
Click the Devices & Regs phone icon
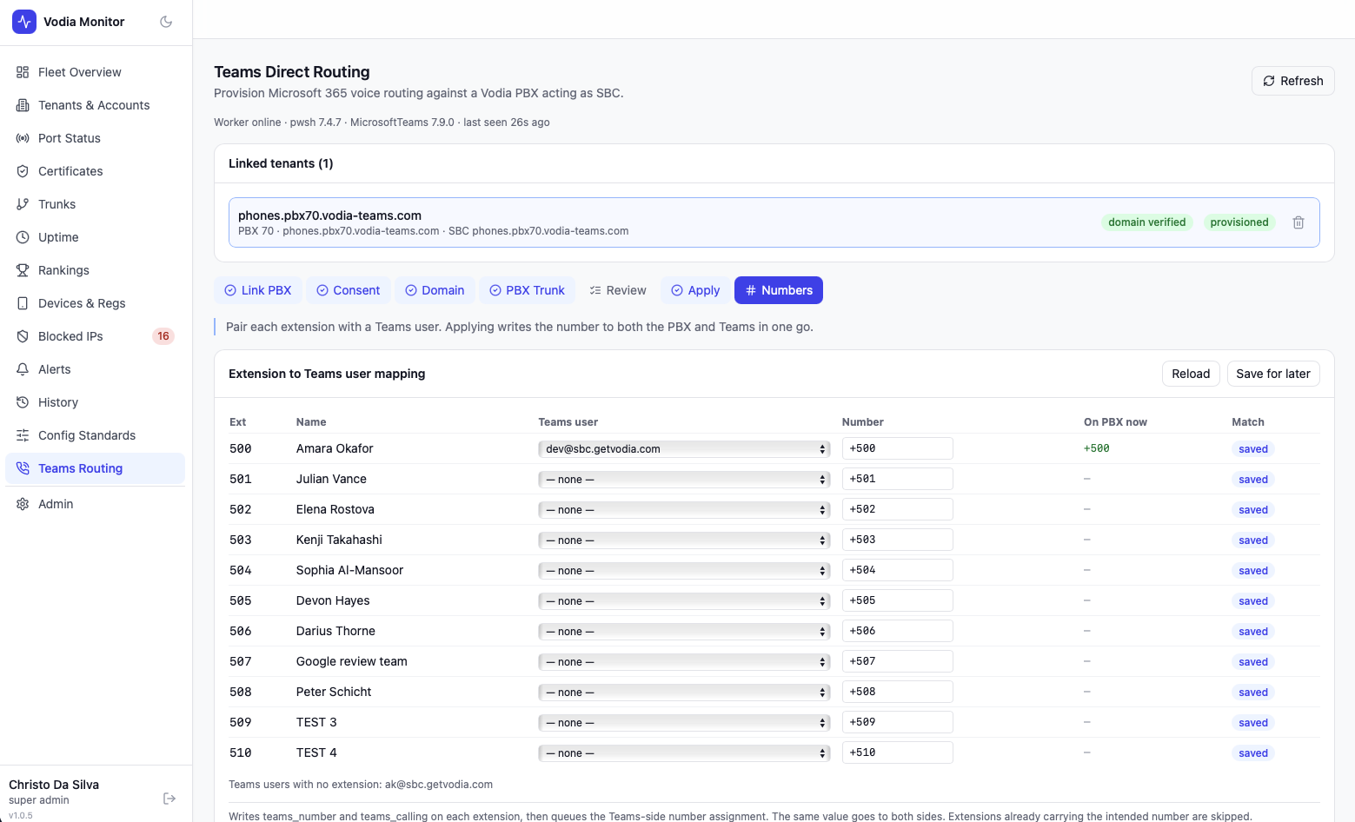click(23, 303)
